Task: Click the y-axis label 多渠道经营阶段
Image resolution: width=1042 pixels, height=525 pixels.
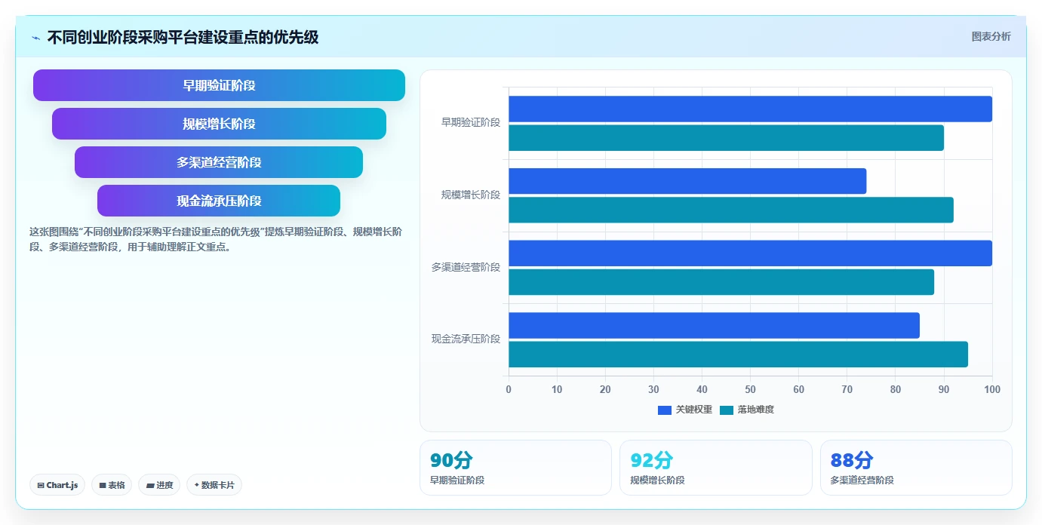Action: pyautogui.click(x=466, y=267)
